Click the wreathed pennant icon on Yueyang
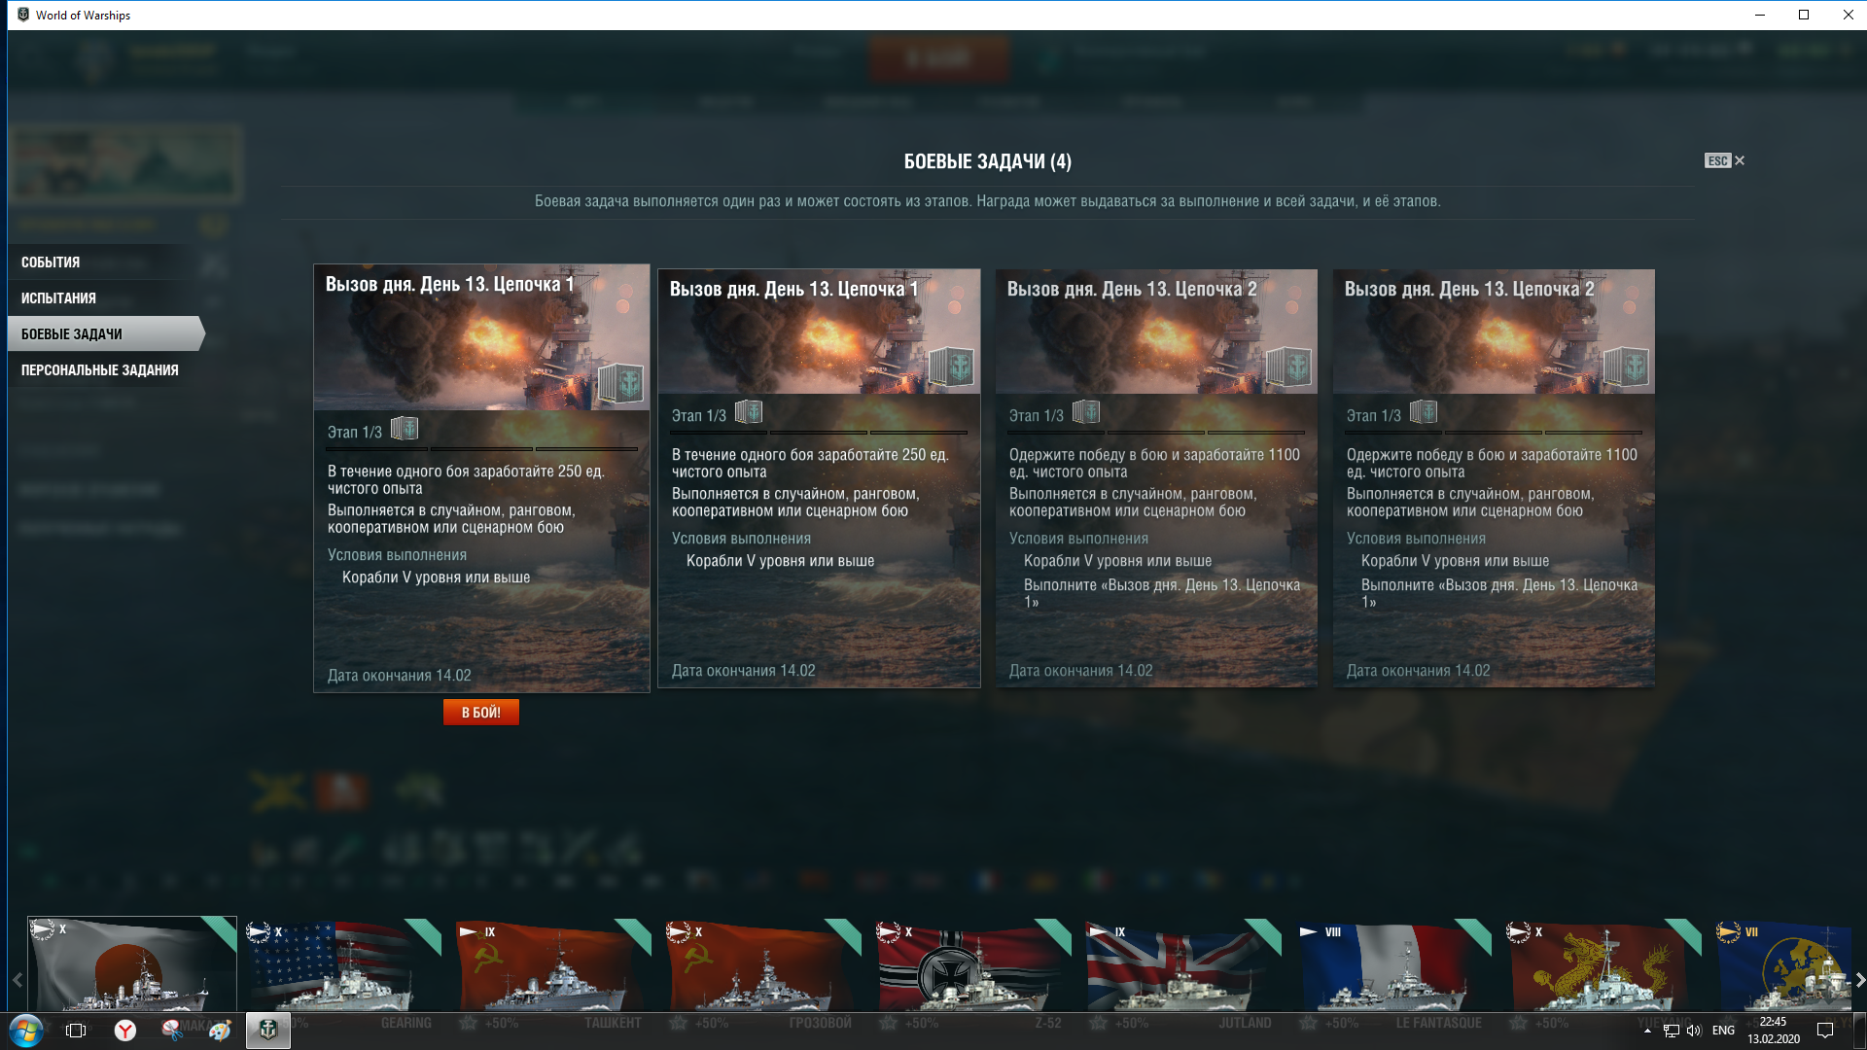Viewport: 1867px width, 1050px height. click(1518, 932)
